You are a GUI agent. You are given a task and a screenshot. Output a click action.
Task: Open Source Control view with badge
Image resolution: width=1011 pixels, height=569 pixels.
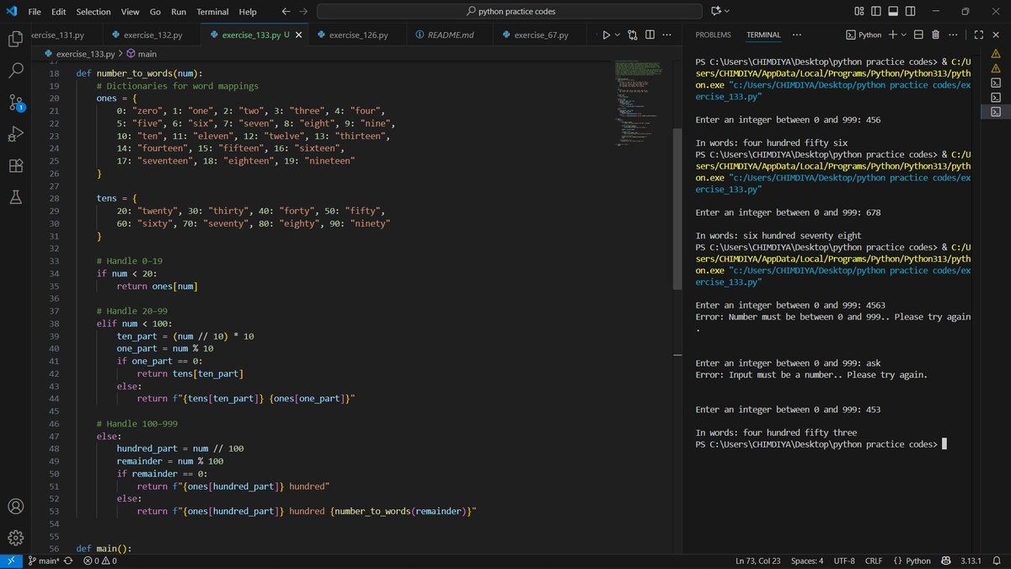[15, 103]
